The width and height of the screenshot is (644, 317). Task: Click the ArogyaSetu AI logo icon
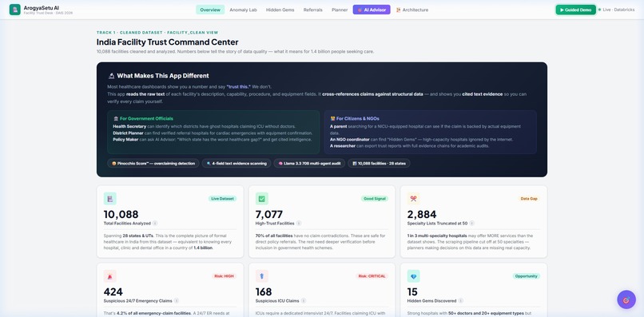pyautogui.click(x=15, y=10)
